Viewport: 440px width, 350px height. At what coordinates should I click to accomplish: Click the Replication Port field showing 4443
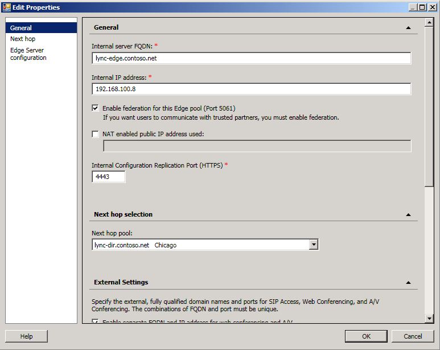point(109,177)
